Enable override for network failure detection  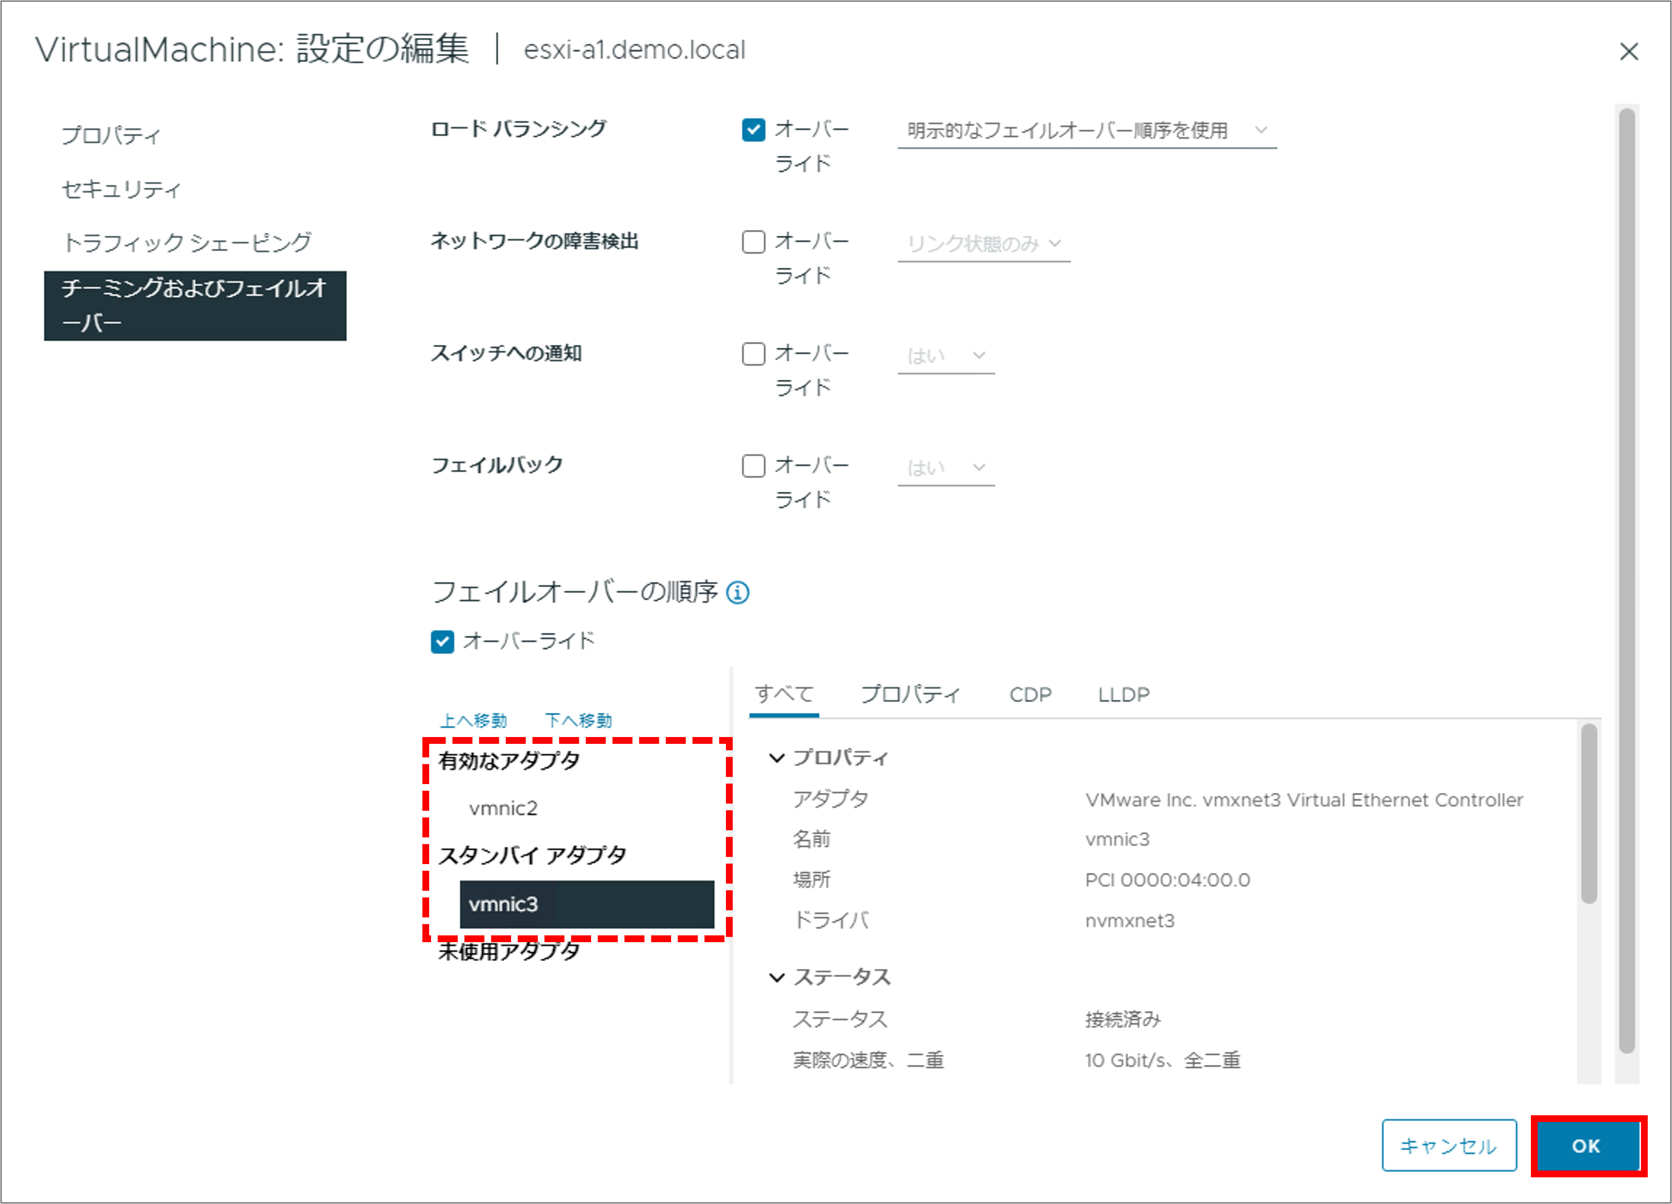[753, 242]
